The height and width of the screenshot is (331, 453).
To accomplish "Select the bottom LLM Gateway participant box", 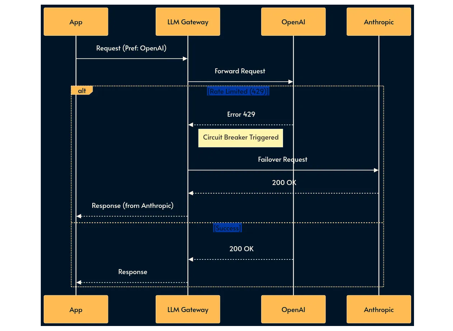I will (188, 310).
